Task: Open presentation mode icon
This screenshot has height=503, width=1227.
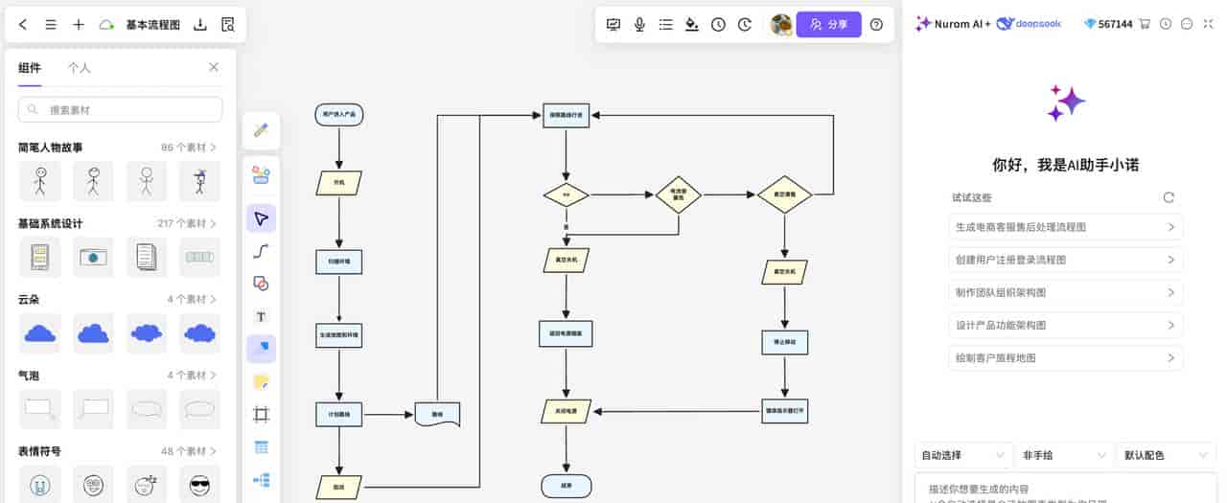Action: point(613,25)
